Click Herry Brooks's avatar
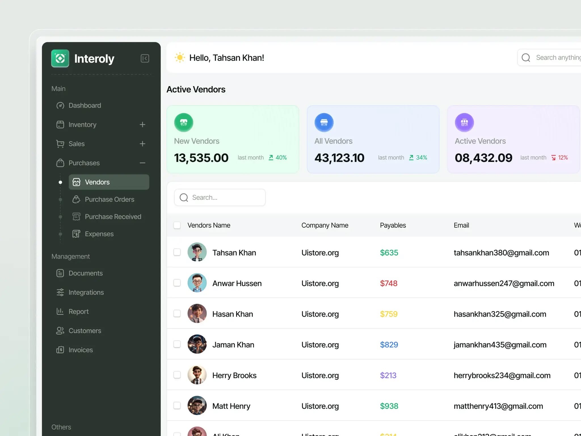The image size is (581, 436). tap(197, 375)
